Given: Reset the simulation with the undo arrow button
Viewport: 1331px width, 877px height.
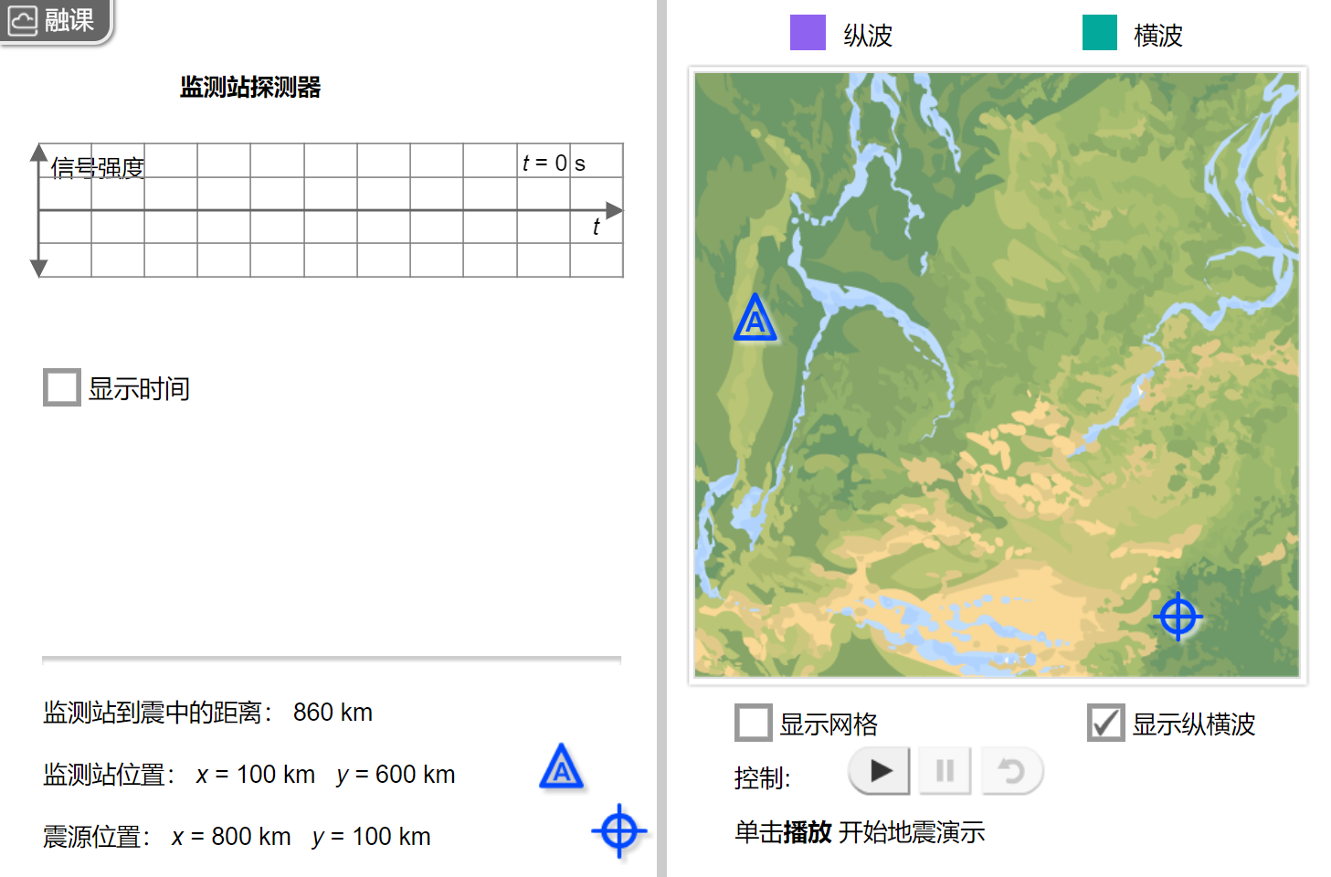Looking at the screenshot, I should [1011, 771].
